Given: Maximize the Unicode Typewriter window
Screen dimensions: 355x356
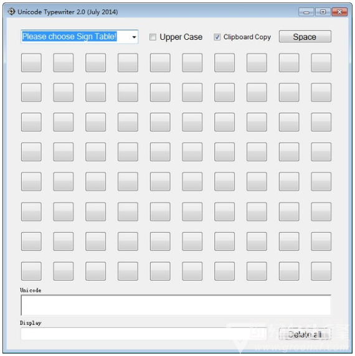Looking at the screenshot, I should pyautogui.click(x=323, y=12).
